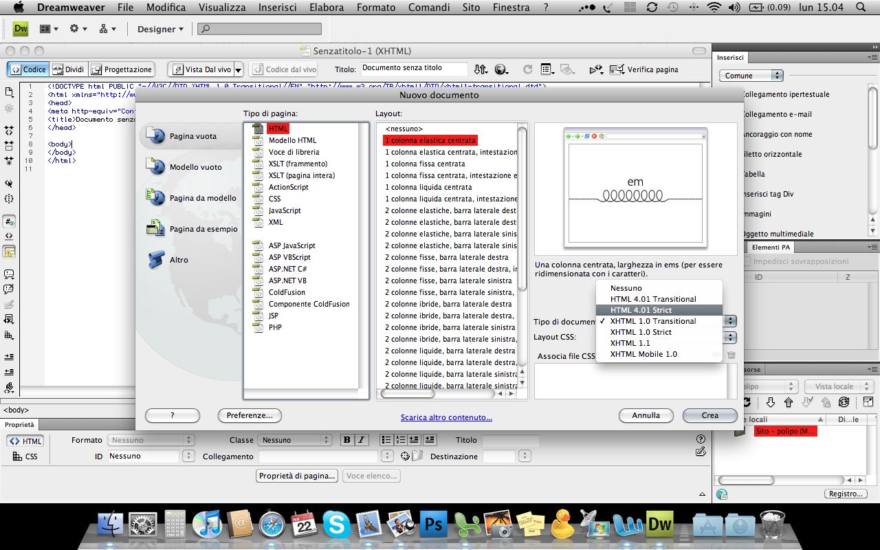Open the view options icon
The width and height of the screenshot is (880, 550).
[x=547, y=69]
